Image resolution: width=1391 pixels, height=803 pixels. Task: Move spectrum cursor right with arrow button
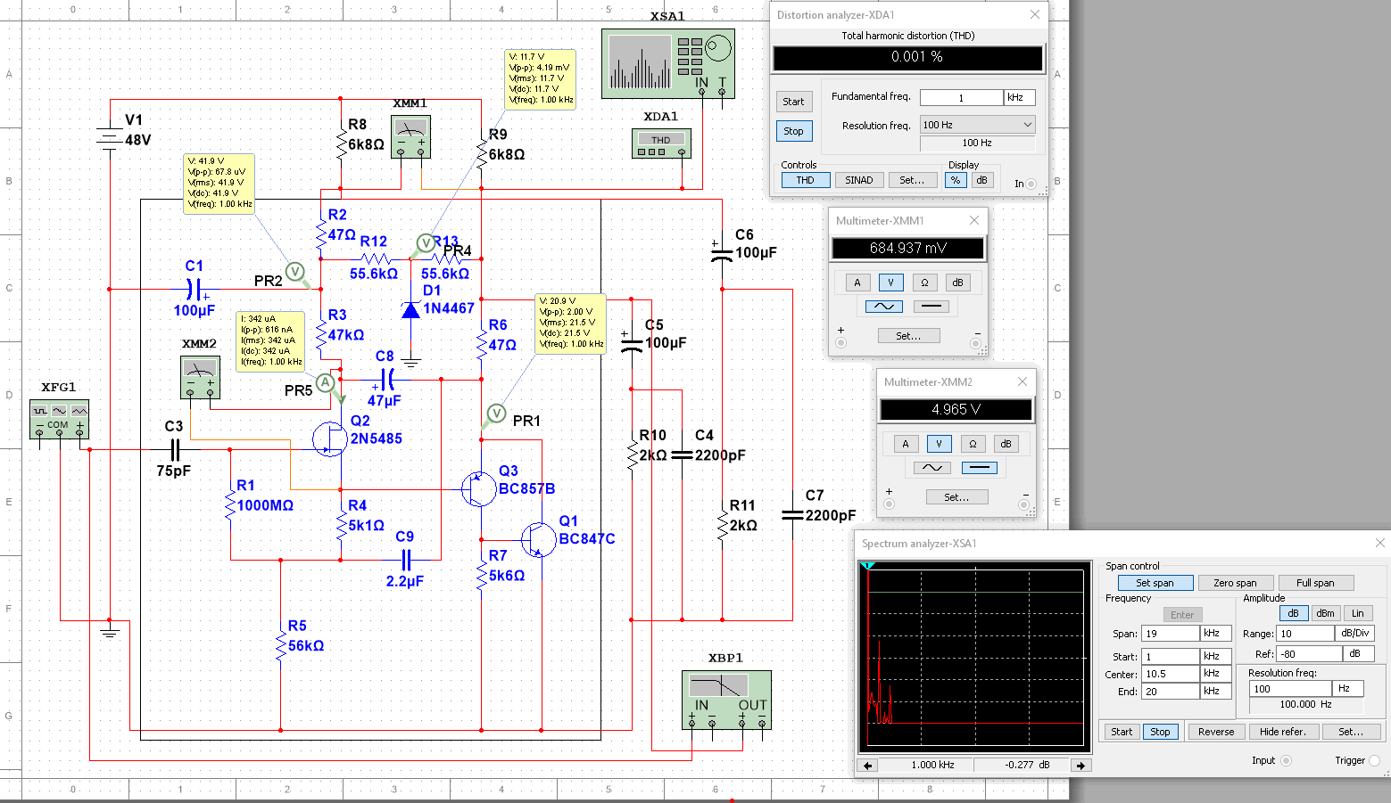(x=1081, y=766)
